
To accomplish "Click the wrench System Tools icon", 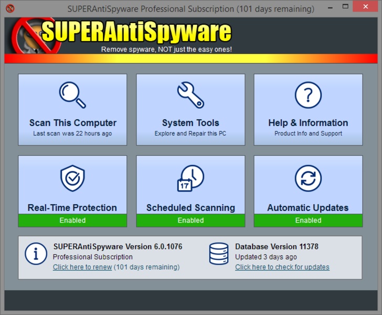I will (x=190, y=95).
